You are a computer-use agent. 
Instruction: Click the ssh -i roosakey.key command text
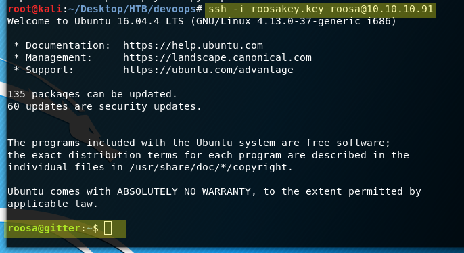pyautogui.click(x=321, y=9)
